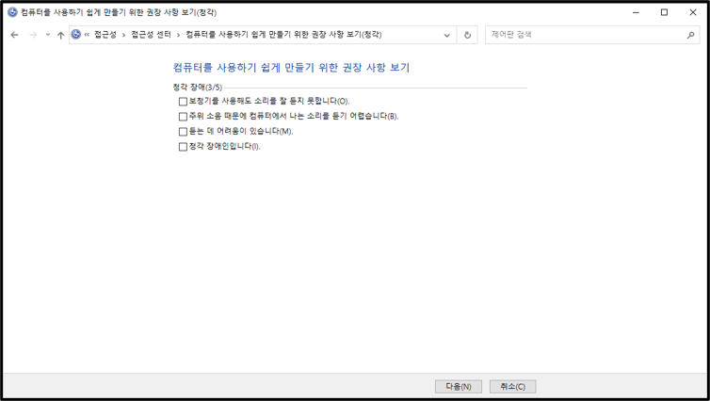Expand the hidden breadcrumb chevrons in the address bar
This screenshot has width=710, height=401.
coord(87,35)
